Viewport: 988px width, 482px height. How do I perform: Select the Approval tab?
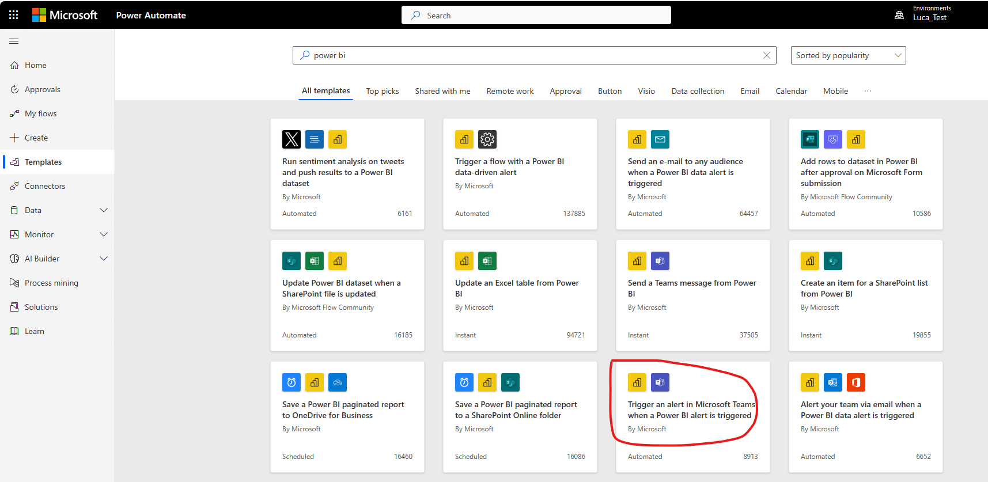(566, 91)
